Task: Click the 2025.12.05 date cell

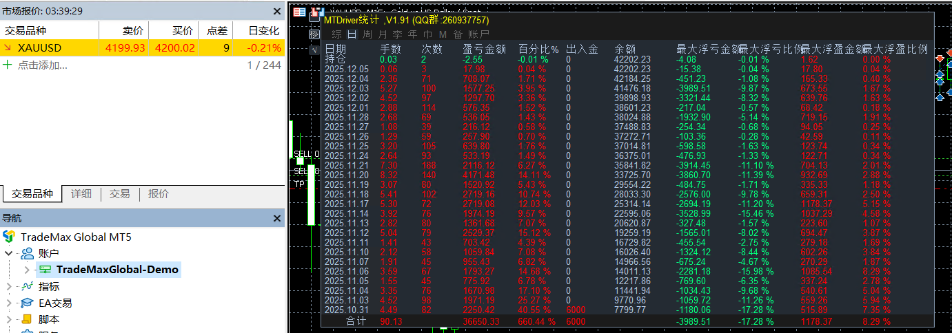Action: (x=346, y=69)
